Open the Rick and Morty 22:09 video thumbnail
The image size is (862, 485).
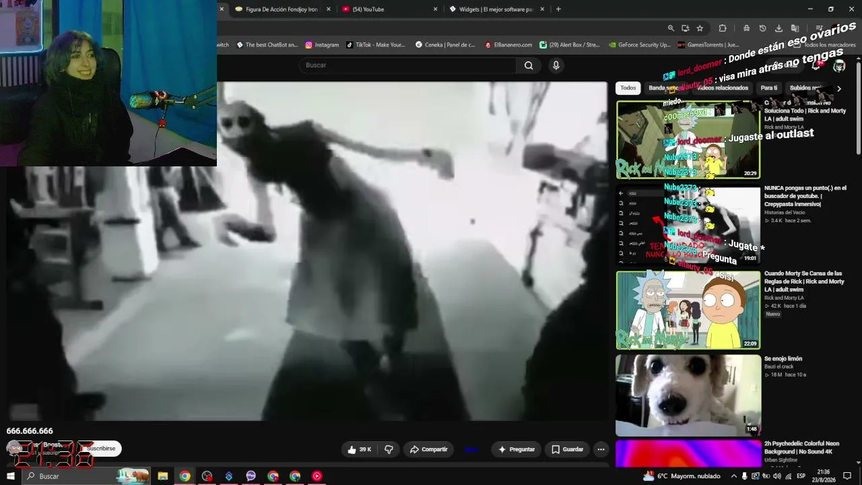coord(688,310)
